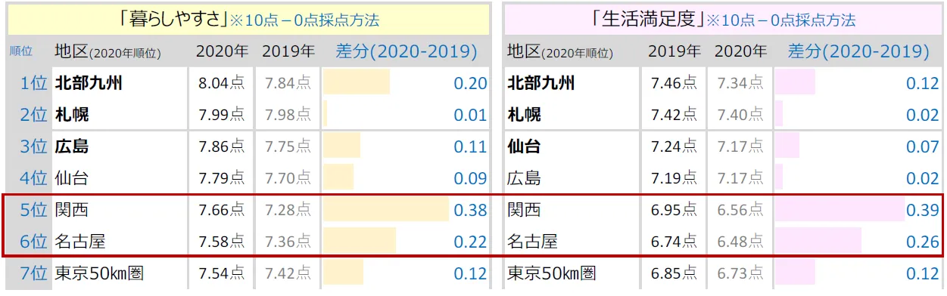Click 仙台 in the right table

tap(524, 146)
